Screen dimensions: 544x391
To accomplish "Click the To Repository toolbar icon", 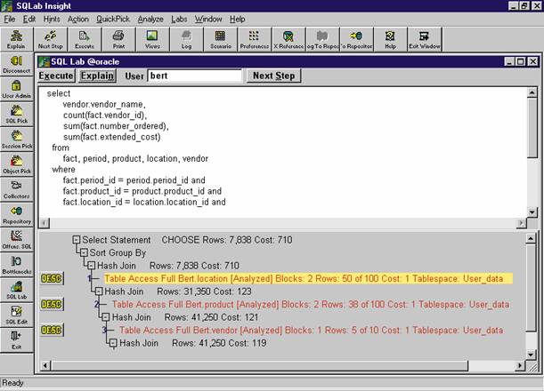I will (x=356, y=40).
